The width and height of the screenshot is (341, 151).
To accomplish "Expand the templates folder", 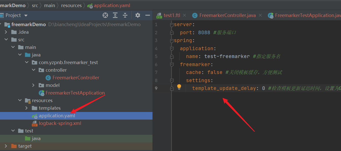I will (27, 108).
